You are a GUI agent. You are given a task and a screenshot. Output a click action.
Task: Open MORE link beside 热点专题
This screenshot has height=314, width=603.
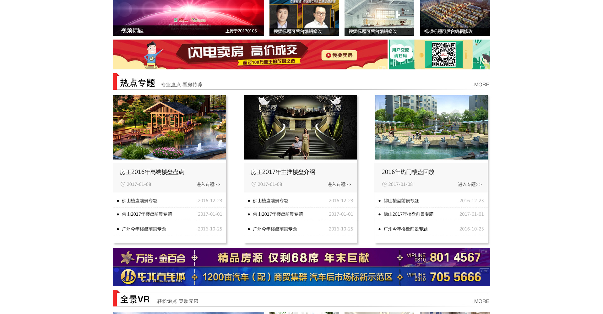pyautogui.click(x=481, y=85)
